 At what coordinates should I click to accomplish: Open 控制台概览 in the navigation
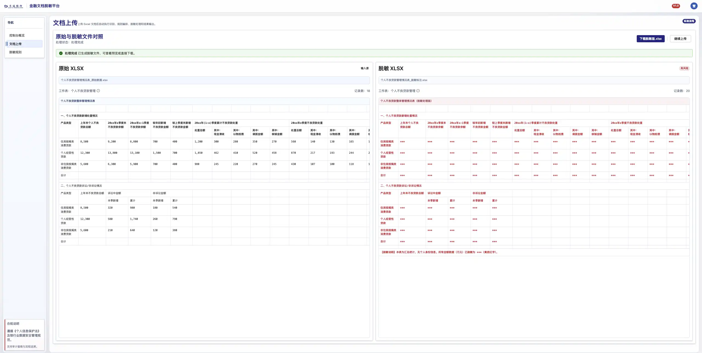[x=17, y=35]
